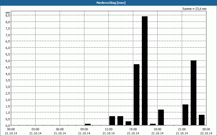Click the 'mm' unit label above the y-axis
Viewport: 217px width, 136px height.
tap(8, 13)
